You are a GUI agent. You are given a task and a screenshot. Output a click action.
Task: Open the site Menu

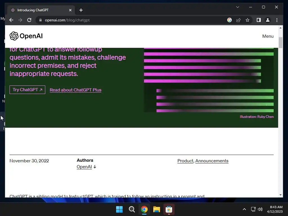268,36
